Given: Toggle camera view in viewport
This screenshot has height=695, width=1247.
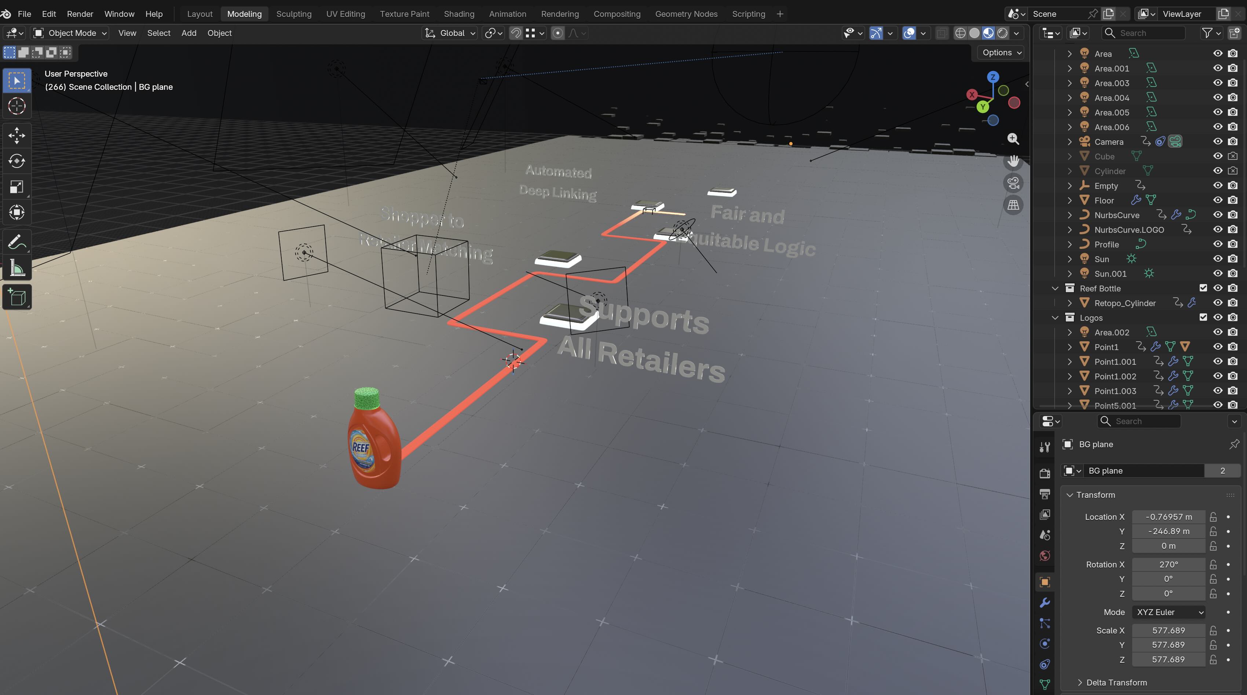Looking at the screenshot, I should (1013, 183).
